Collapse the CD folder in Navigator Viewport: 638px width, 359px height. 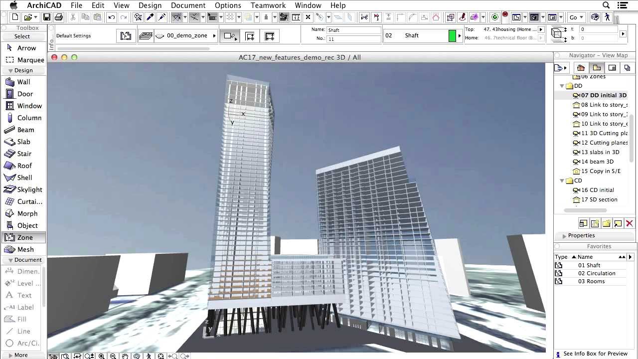[x=562, y=181]
